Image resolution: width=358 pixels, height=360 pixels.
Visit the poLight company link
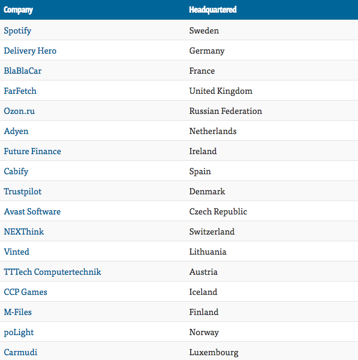click(19, 332)
